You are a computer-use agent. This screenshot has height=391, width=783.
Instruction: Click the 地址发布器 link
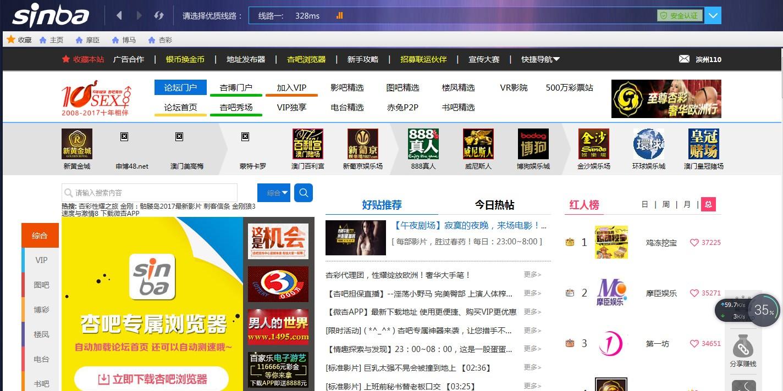(x=246, y=59)
